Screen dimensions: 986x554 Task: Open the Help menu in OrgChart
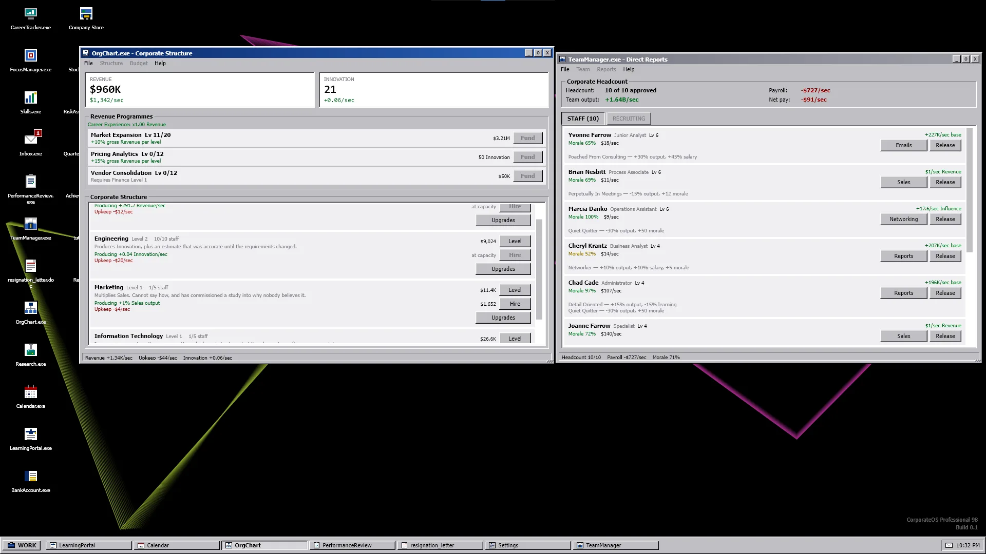(x=160, y=63)
